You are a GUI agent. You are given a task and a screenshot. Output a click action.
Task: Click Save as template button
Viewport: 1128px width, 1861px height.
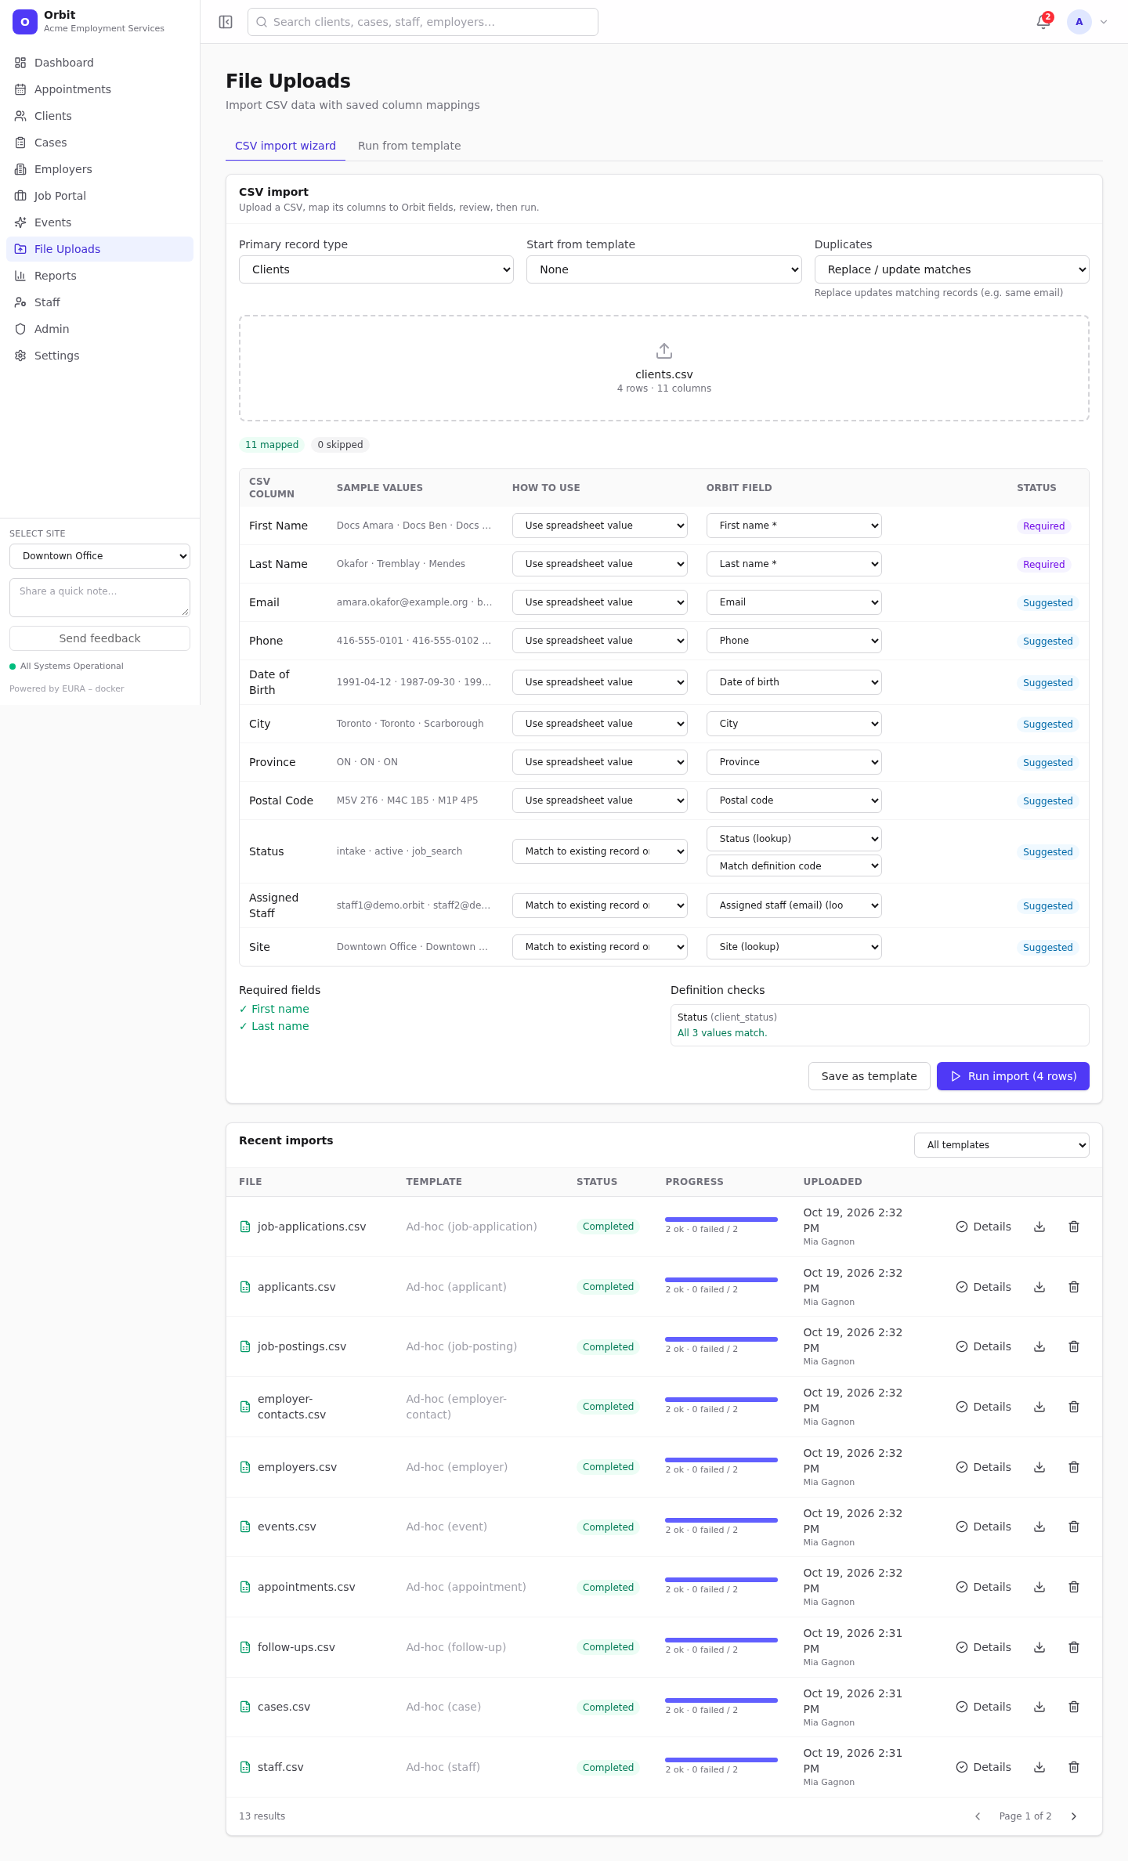[869, 1076]
